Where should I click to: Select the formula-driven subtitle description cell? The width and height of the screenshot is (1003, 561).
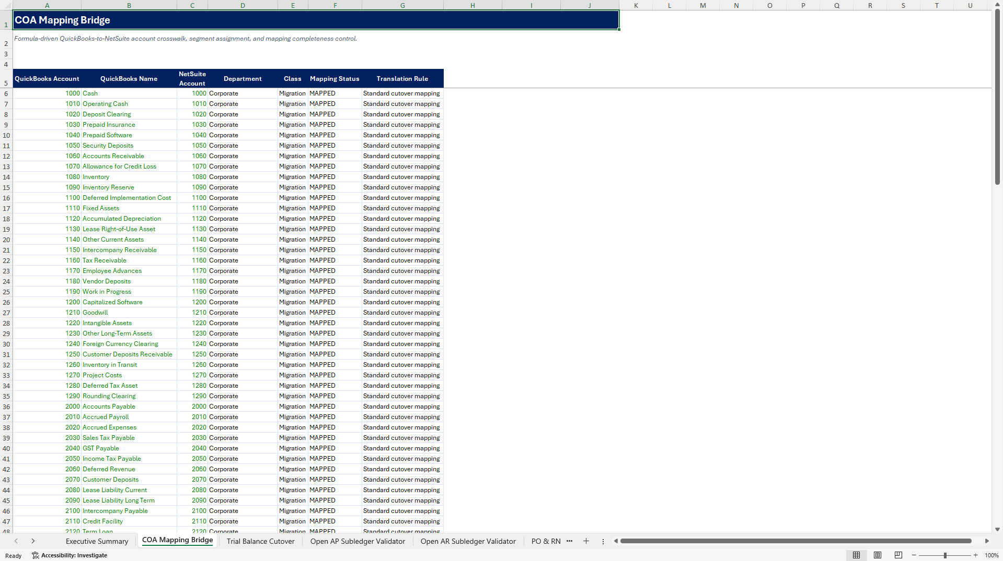pos(186,39)
